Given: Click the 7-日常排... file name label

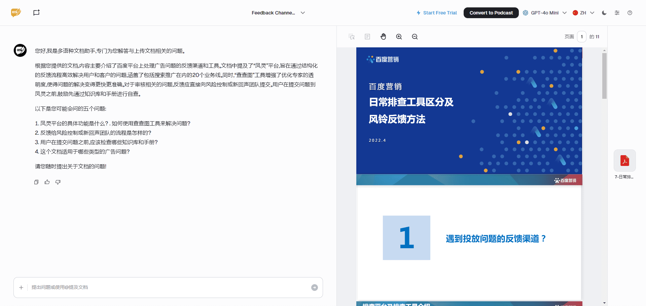Looking at the screenshot, I should point(624,177).
